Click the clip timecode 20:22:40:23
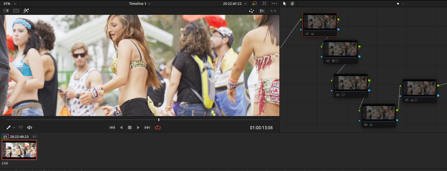Image resolution: width=447 pixels, height=171 pixels. (19, 137)
